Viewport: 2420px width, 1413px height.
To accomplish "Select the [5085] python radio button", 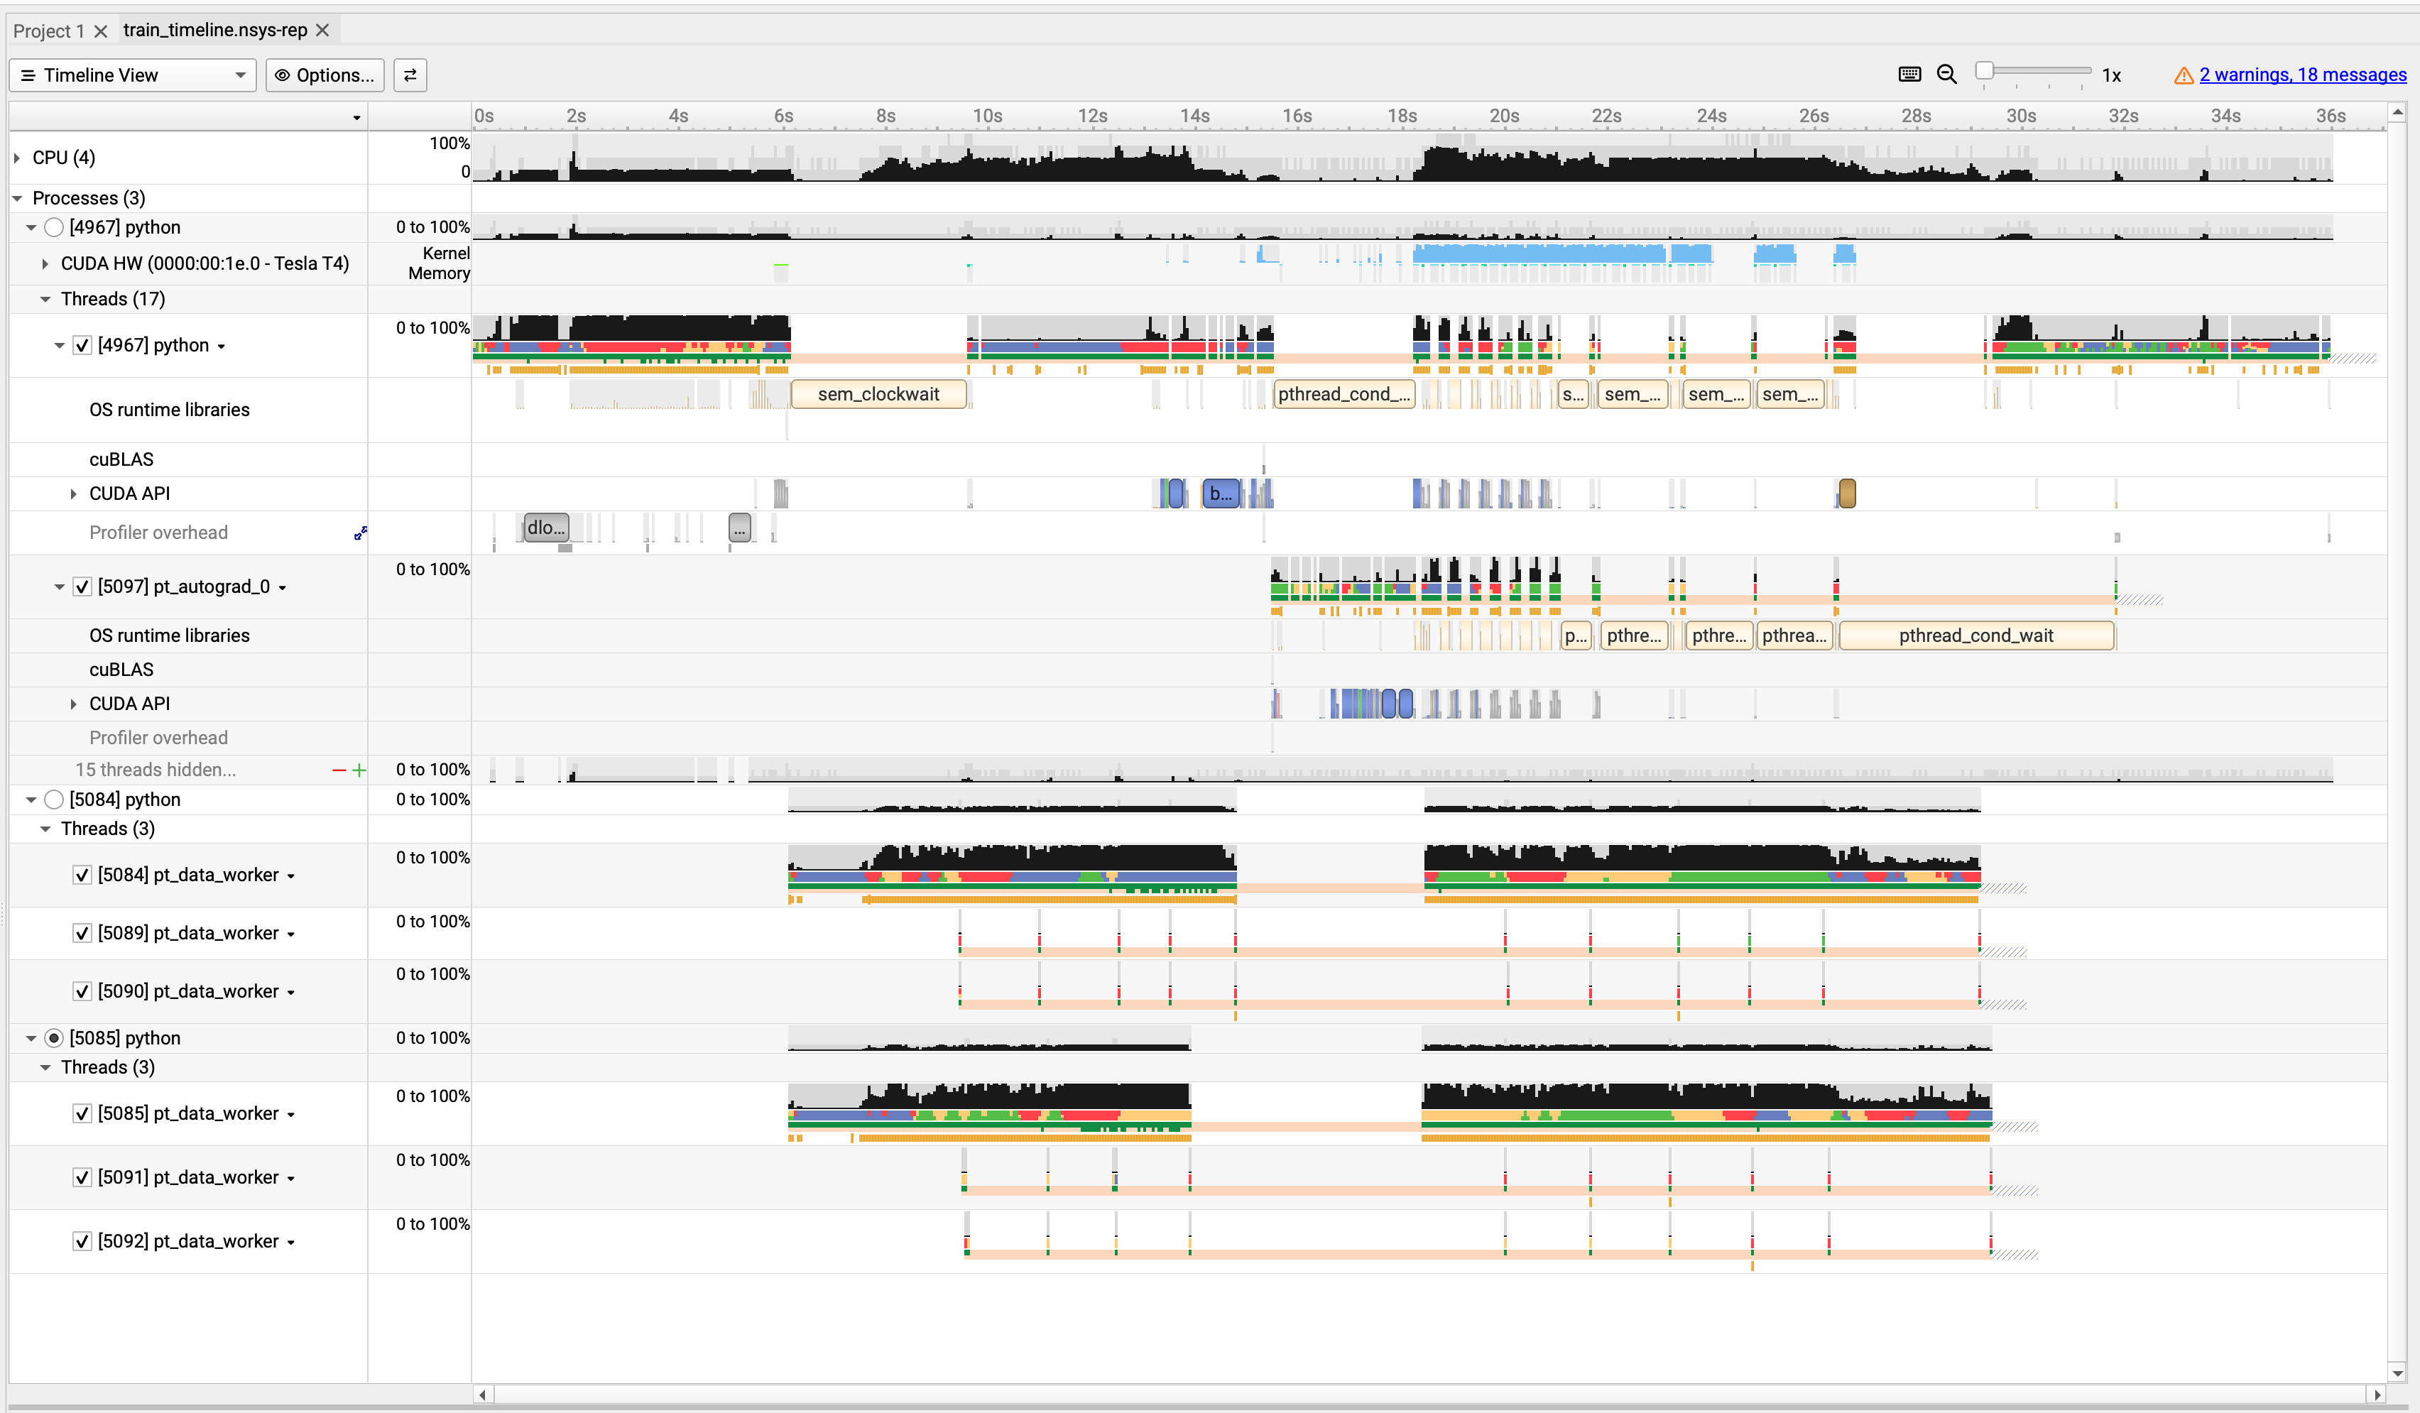I will (x=54, y=1038).
